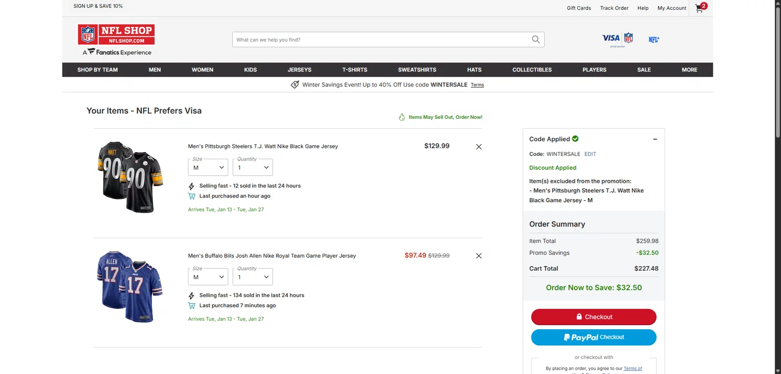Click the red Checkout button

[x=594, y=317]
